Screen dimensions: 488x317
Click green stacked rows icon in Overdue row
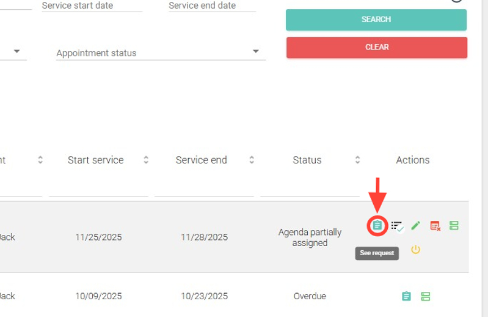(x=426, y=296)
